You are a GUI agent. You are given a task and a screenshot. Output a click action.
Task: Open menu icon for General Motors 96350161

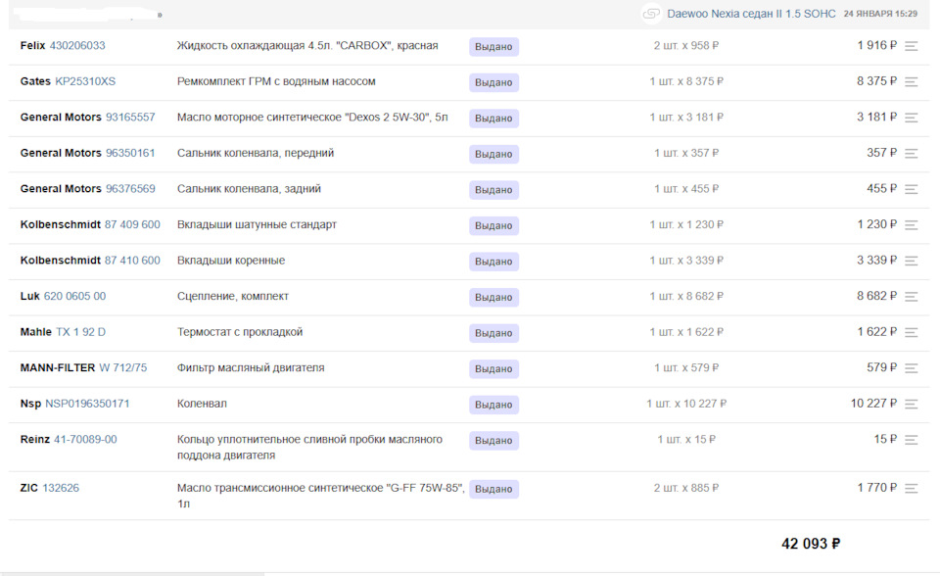(912, 154)
